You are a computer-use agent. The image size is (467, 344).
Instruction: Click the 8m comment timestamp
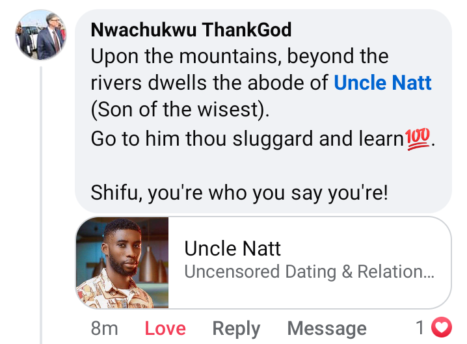click(x=104, y=328)
